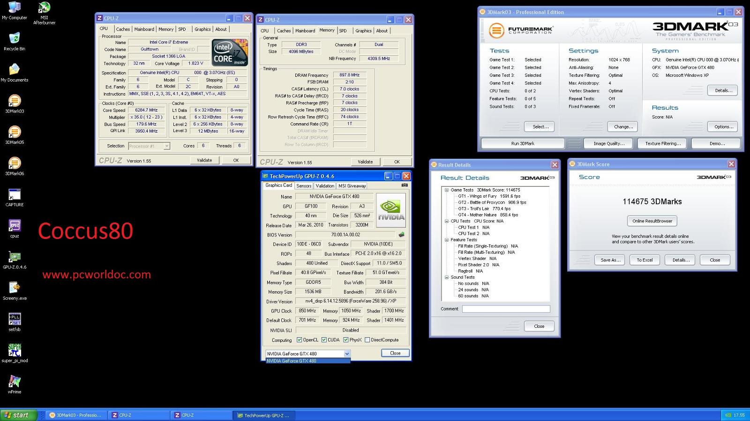This screenshot has height=421, width=750.
Task: Switch to Validation tab in GPU-Z
Action: point(325,186)
